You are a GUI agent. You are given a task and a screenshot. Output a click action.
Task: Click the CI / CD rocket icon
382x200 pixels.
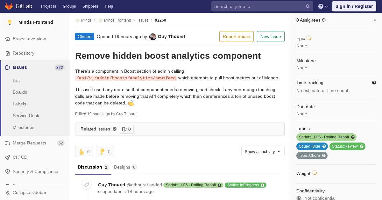tap(8, 157)
